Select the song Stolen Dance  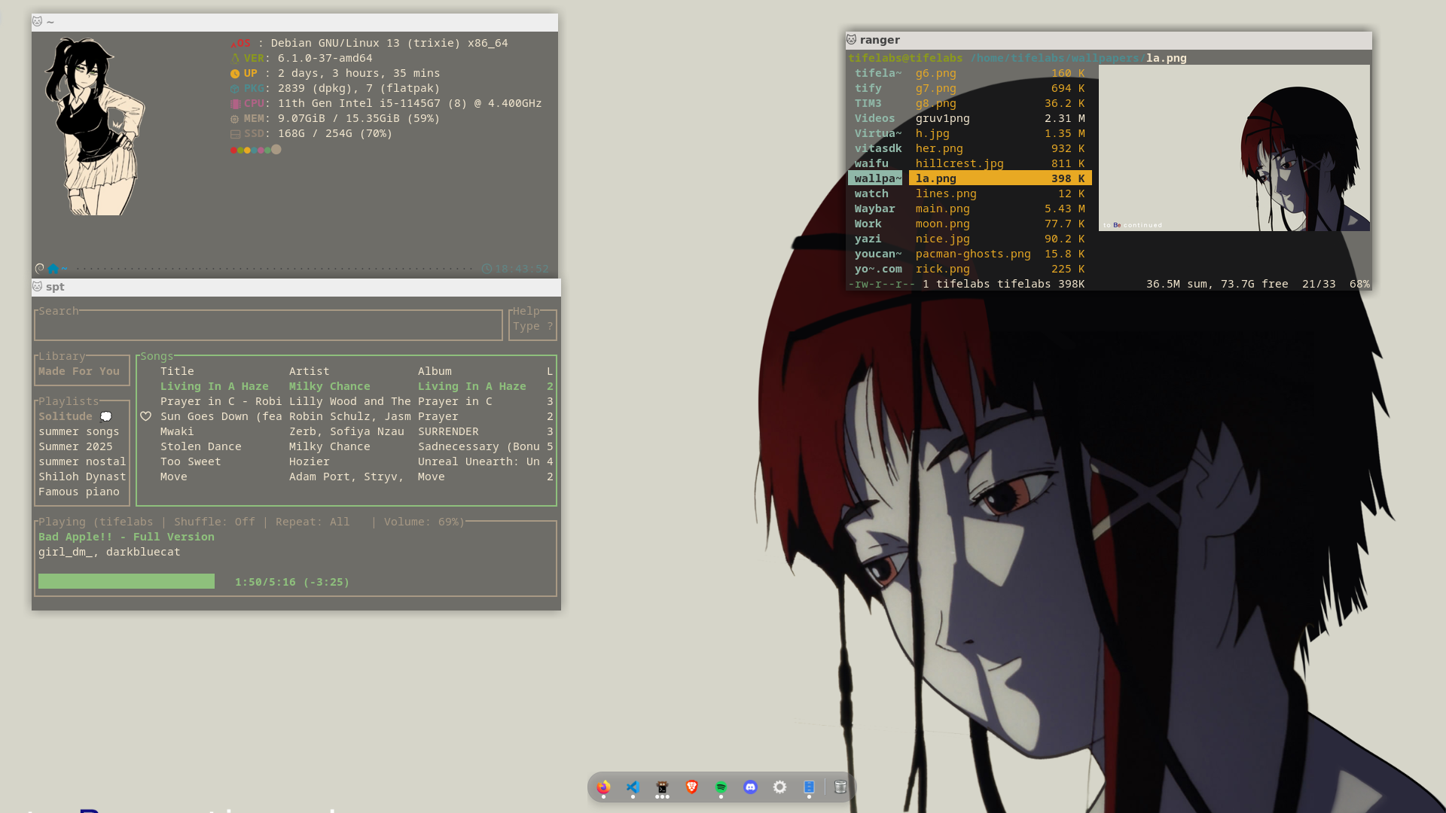pyautogui.click(x=346, y=446)
